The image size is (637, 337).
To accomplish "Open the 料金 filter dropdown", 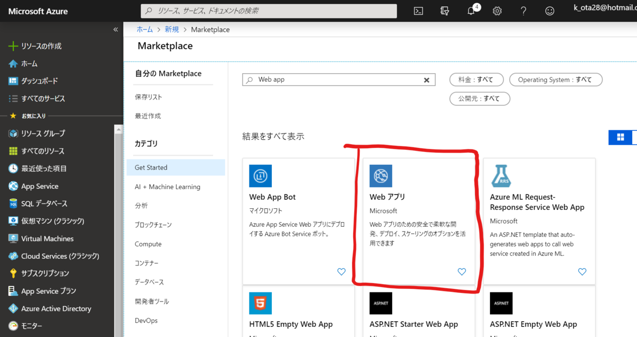I will point(476,79).
